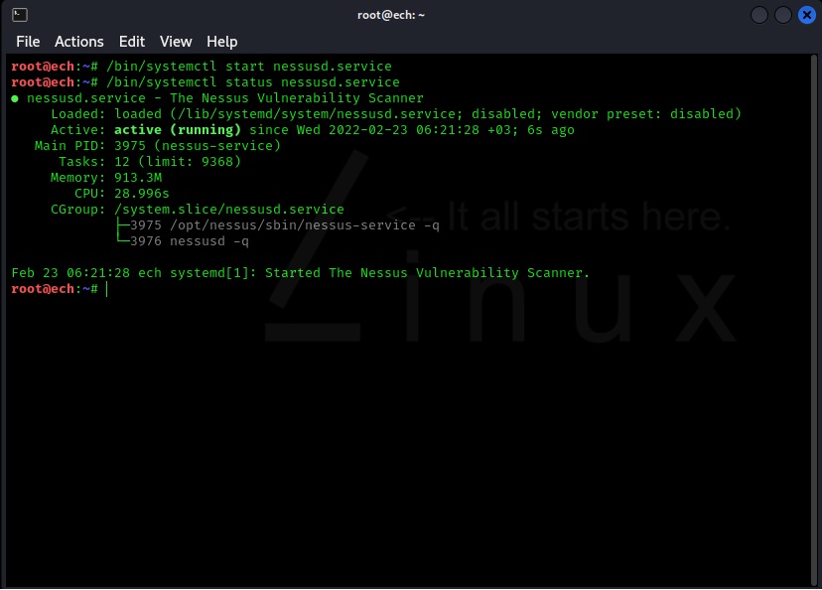Click the 'status nessusd.service' command line
The image size is (822, 590).
(x=205, y=82)
